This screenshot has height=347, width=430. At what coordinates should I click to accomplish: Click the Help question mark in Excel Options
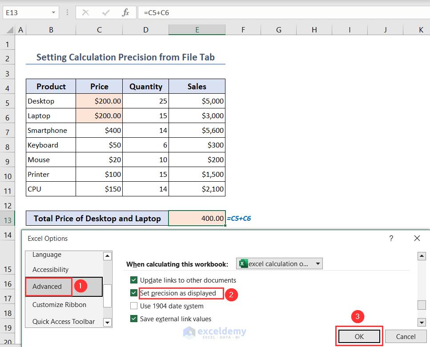click(x=391, y=239)
